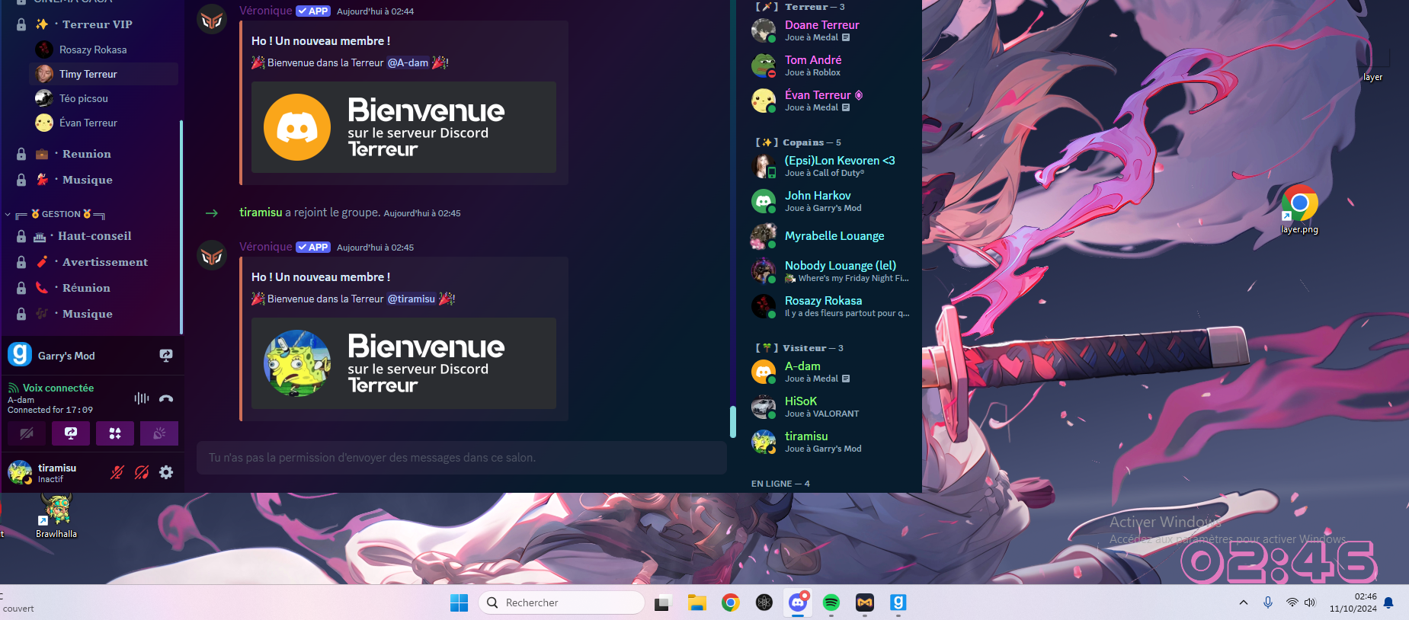Open Discord user settings gear
This screenshot has width=1409, height=620.
(x=166, y=472)
